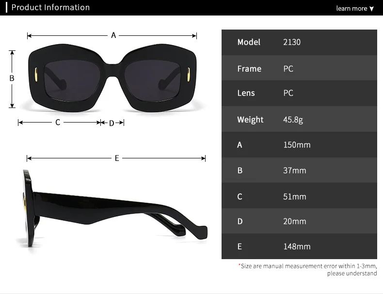Select the A 150mm row
Screen dimensions: 383x294
point(299,145)
